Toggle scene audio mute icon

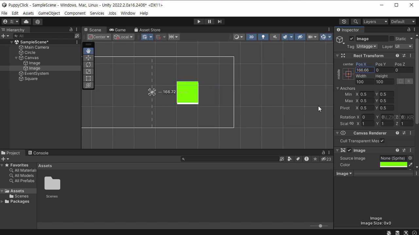click(x=275, y=37)
